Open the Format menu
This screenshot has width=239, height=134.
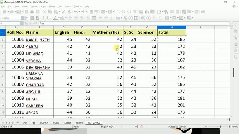tap(34, 6)
